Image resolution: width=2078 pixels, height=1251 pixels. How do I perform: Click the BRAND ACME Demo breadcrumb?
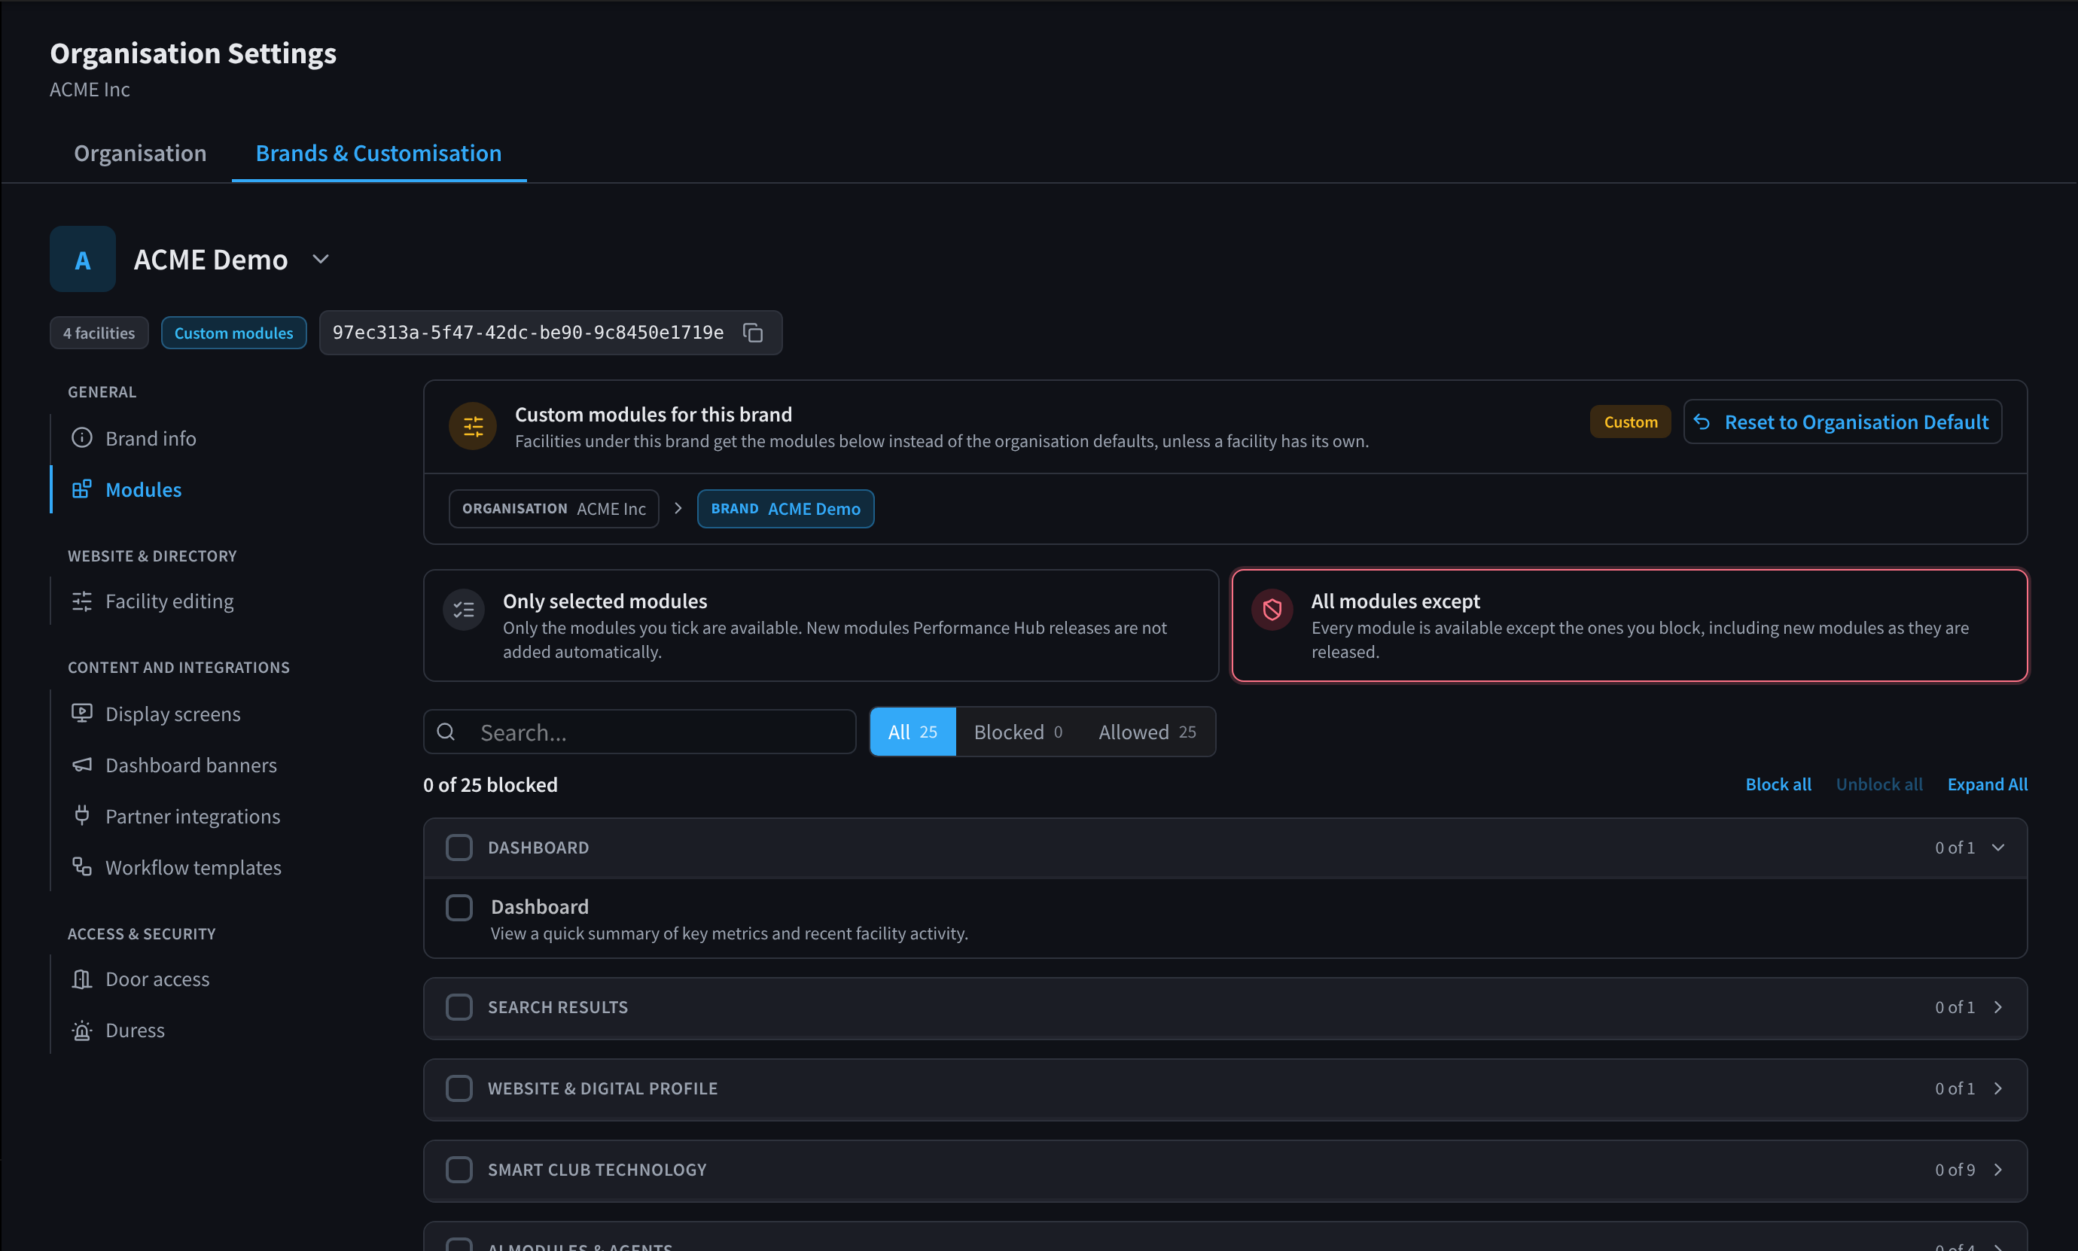pos(785,508)
